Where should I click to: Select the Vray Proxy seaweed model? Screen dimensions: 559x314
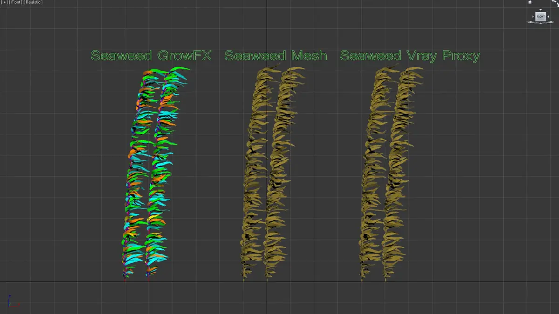(x=391, y=174)
